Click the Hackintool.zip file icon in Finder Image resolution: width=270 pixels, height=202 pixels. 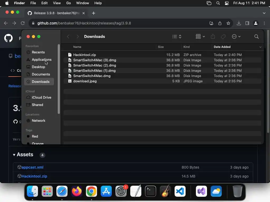coord(70,55)
